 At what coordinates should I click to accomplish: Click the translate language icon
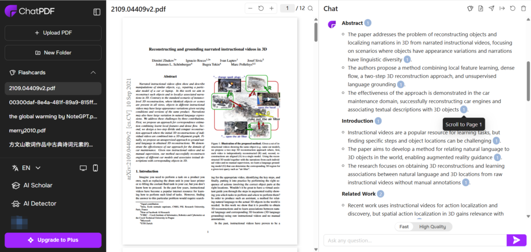coord(15,167)
